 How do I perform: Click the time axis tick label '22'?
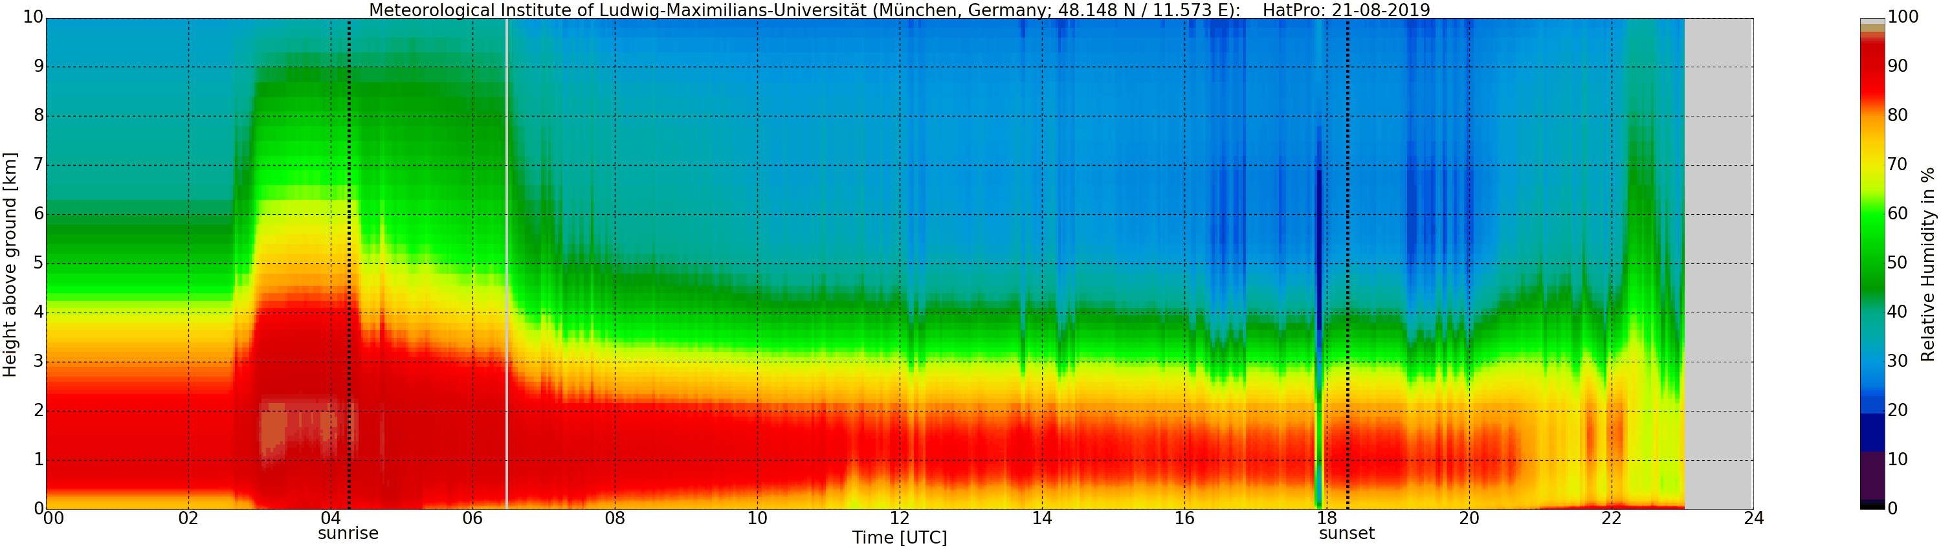[x=1612, y=518]
